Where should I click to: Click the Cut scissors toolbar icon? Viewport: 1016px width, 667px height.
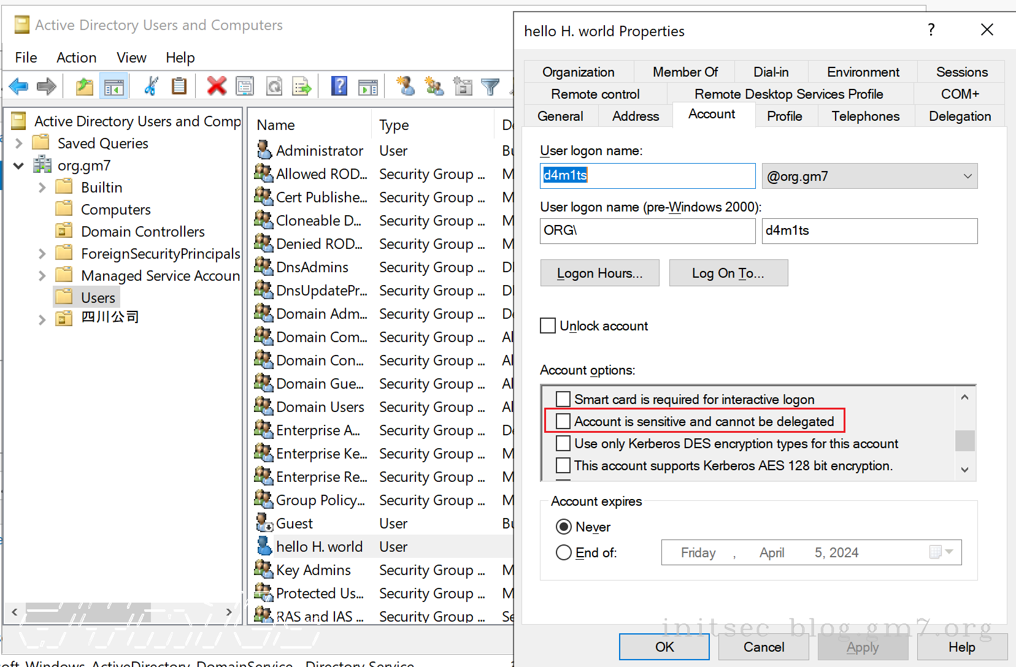150,86
